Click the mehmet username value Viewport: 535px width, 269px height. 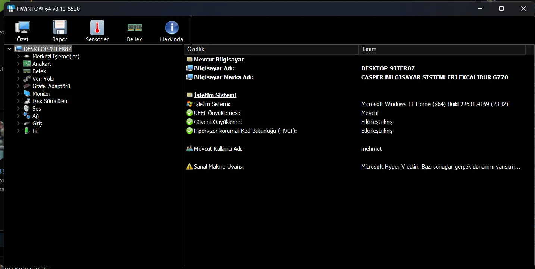click(x=371, y=149)
